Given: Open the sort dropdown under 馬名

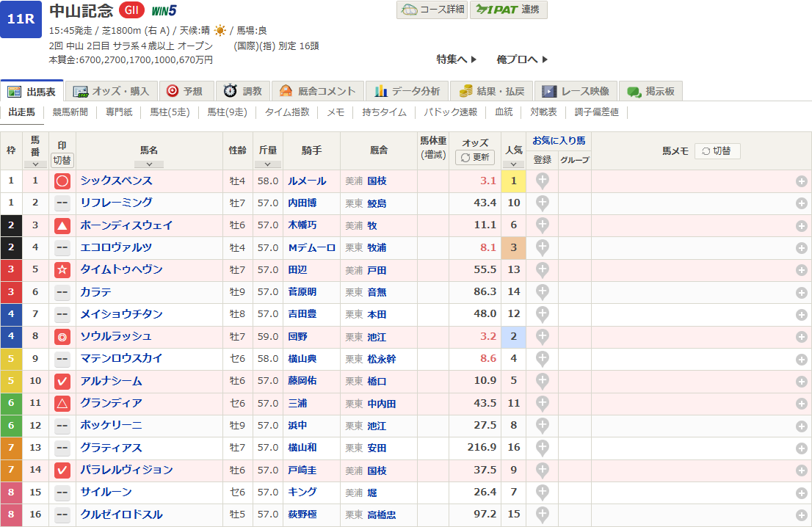Looking at the screenshot, I should coord(149,164).
